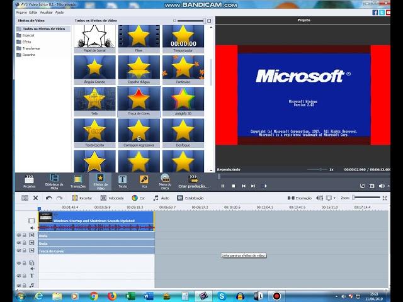Open Visualizar menu

pyautogui.click(x=46, y=13)
